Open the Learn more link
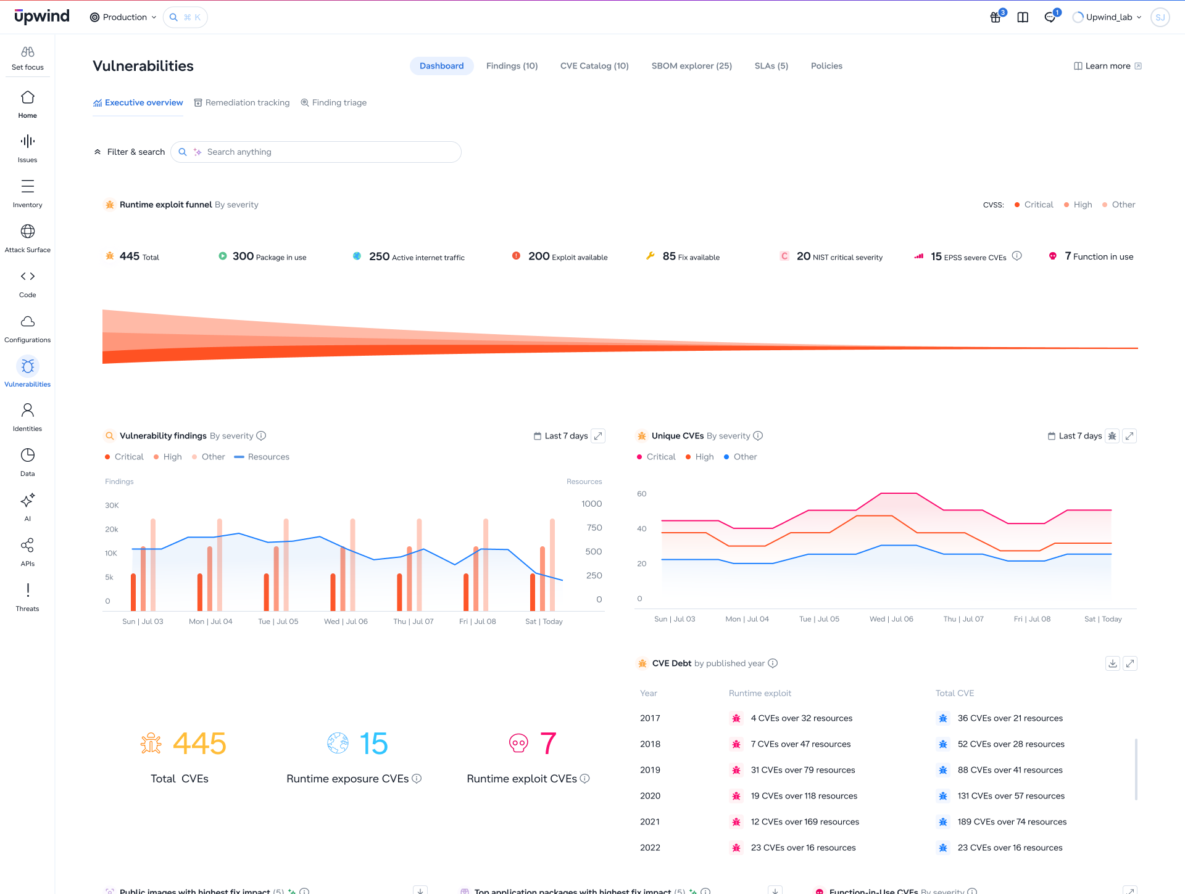The height and width of the screenshot is (894, 1185). (1108, 66)
